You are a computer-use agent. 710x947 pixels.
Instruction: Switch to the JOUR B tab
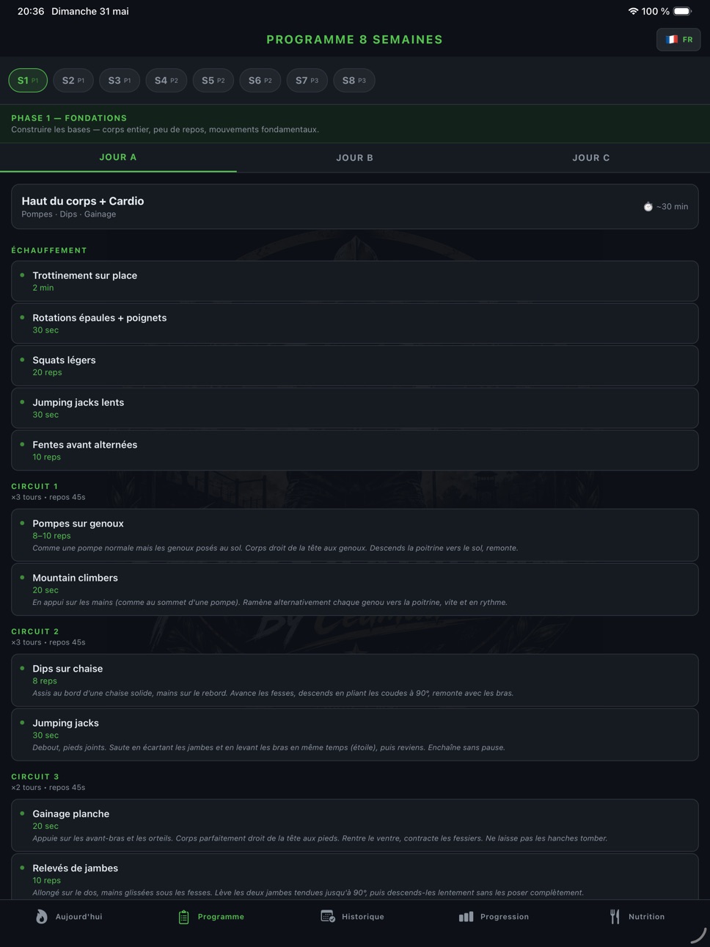355,158
